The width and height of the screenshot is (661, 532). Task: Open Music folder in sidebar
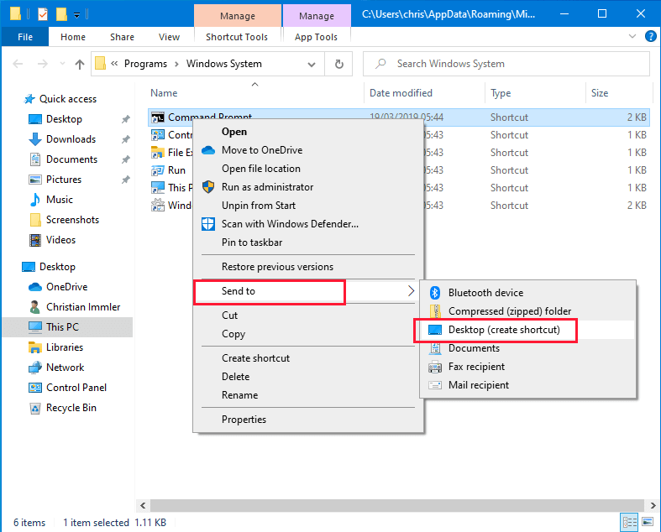coord(60,200)
